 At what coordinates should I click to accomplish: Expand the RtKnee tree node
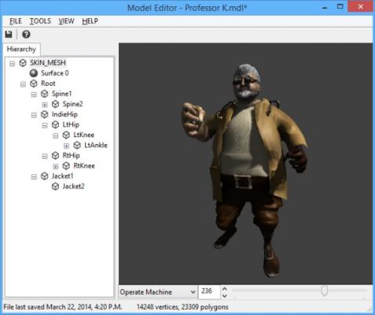(x=56, y=166)
